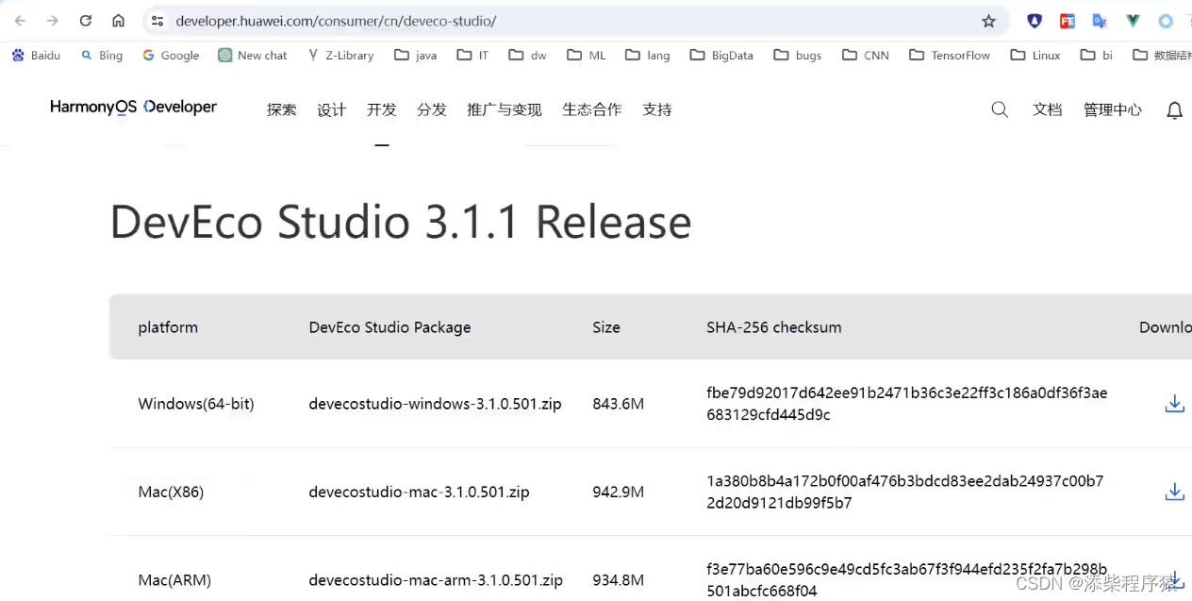The width and height of the screenshot is (1192, 601).
Task: Open the BigData bookmarks folder
Action: click(721, 56)
